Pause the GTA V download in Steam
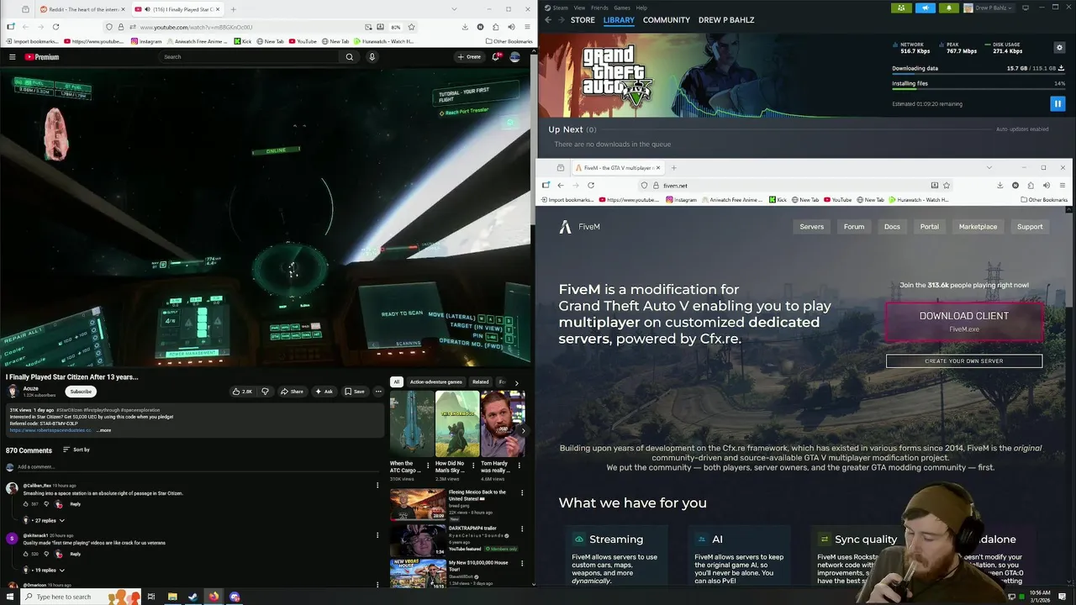1076x605 pixels. (x=1058, y=103)
